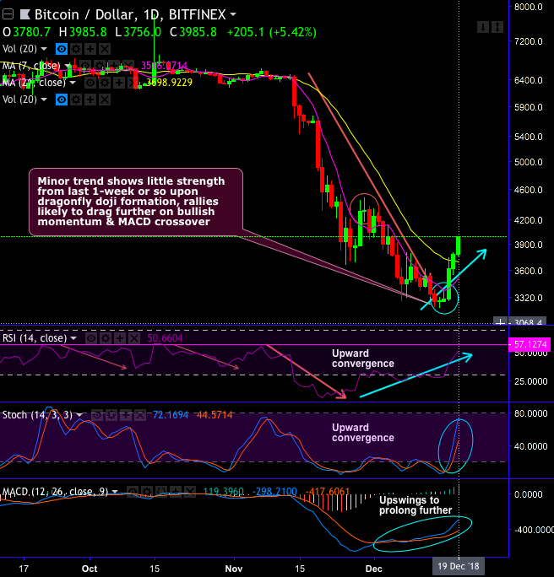
Task: Click the RSI (14, close) plus icon
Action: 120,338
